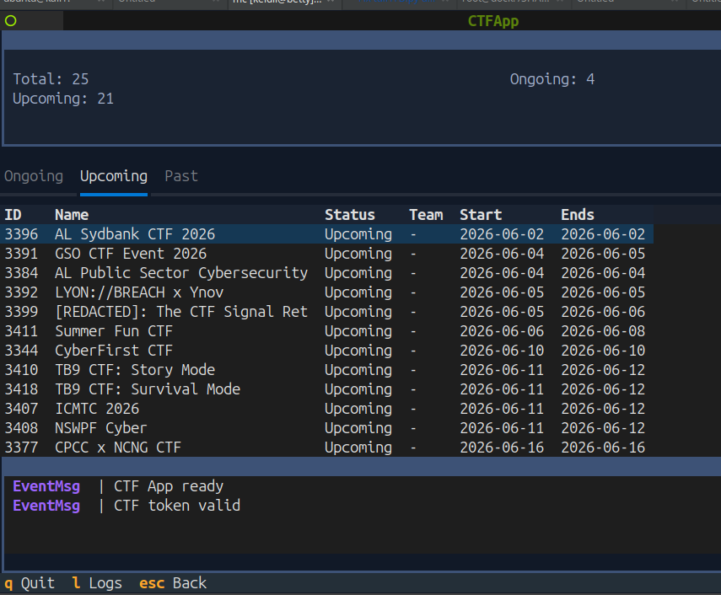Select the LYON://BREACH x Ynov row
Screen dimensions: 721x595
(x=327, y=292)
